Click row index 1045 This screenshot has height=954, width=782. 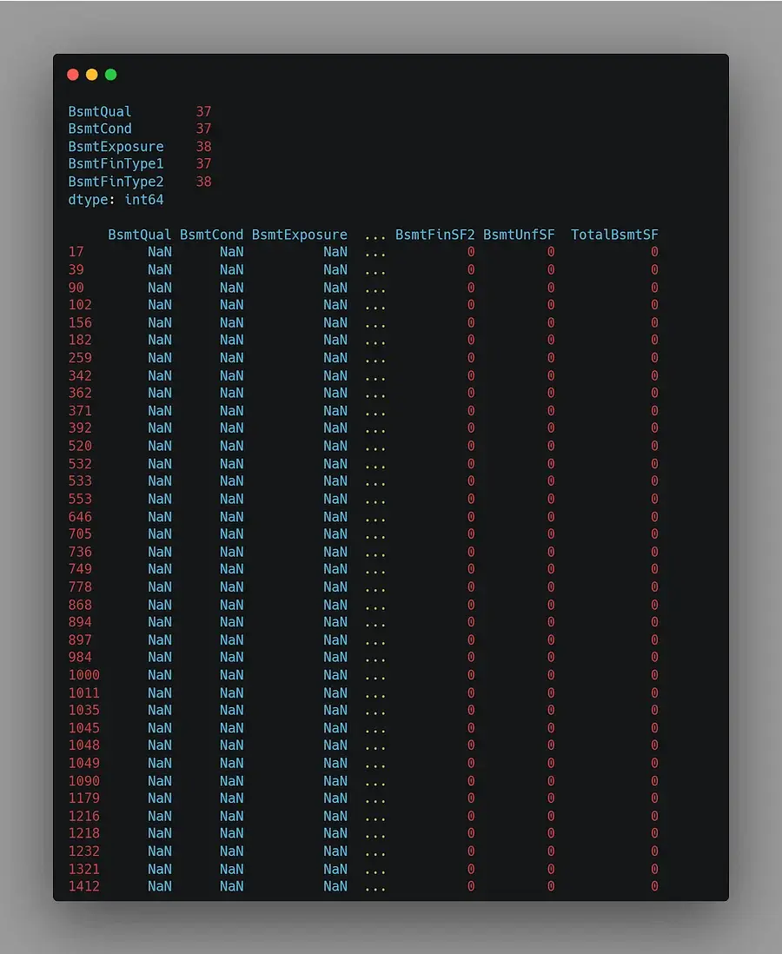[84, 728]
